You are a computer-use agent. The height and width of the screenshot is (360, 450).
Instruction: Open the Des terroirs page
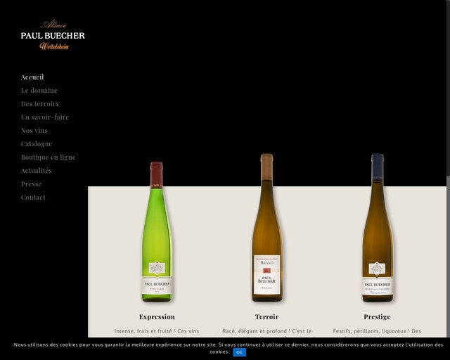[40, 103]
